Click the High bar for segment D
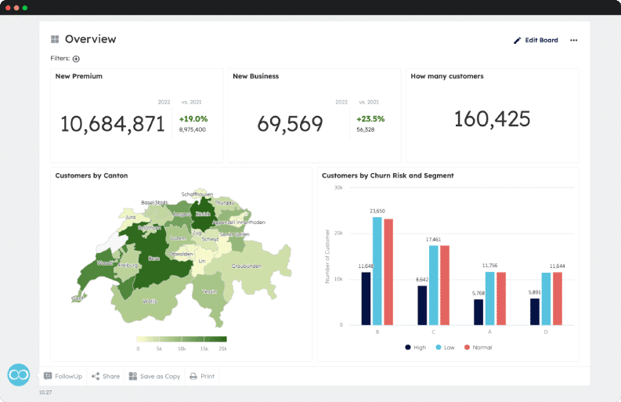 (x=535, y=312)
